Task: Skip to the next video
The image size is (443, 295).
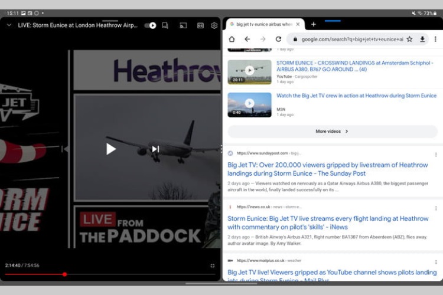Action: pyautogui.click(x=156, y=149)
